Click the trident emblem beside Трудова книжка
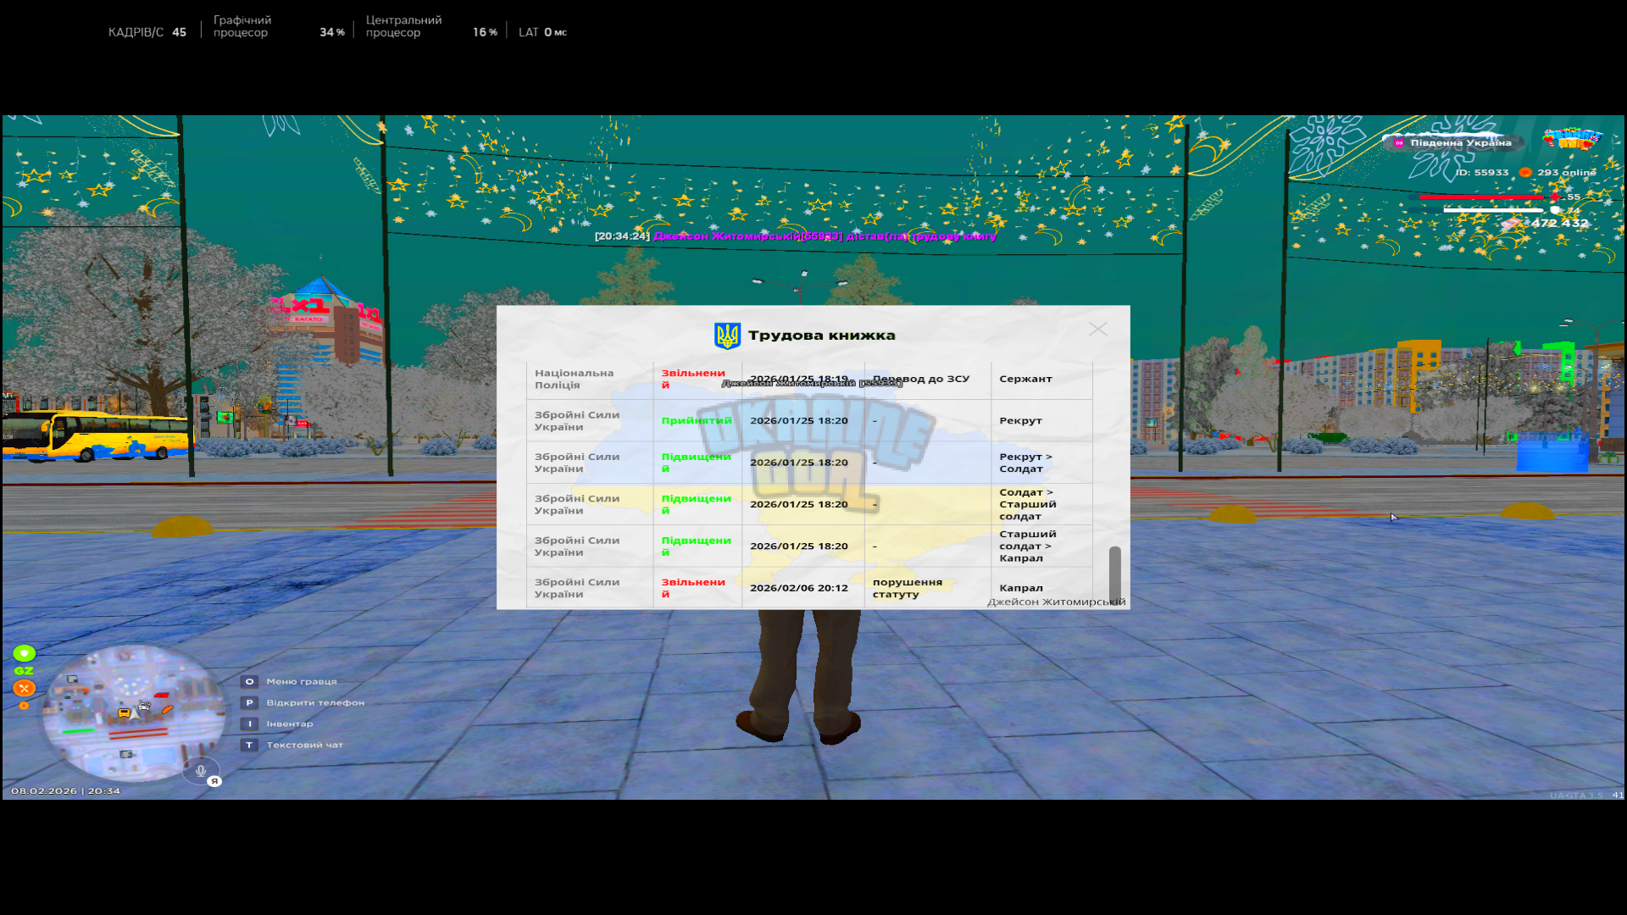Viewport: 1627px width, 915px height. pos(727,335)
